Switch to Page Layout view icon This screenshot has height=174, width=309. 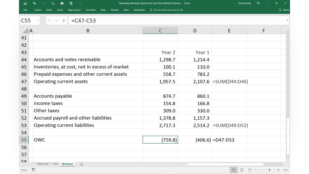pos(242,170)
